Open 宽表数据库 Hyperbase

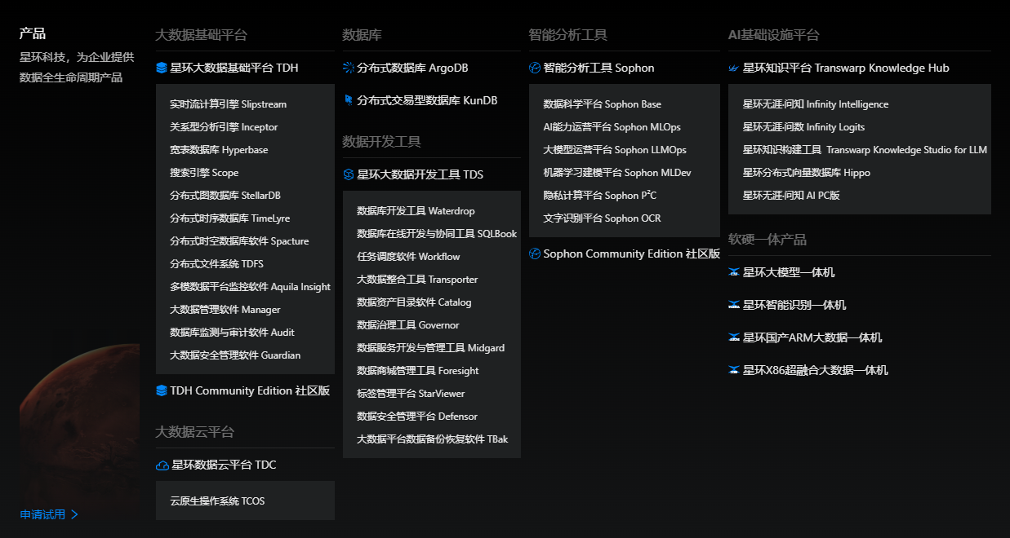[219, 150]
